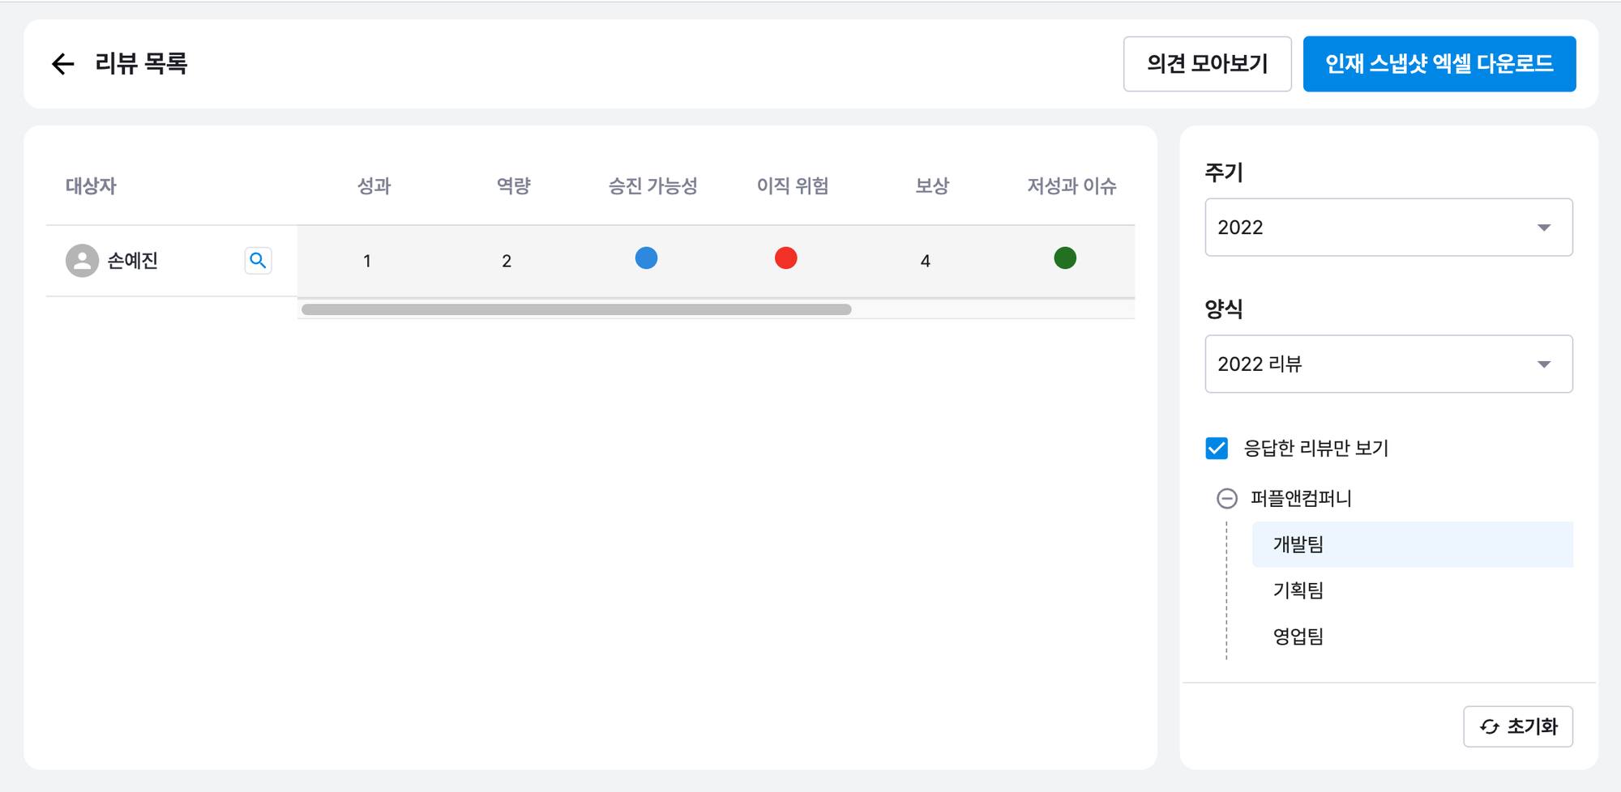
Task: Click the green 저성과 이슈 dot
Action: click(1065, 258)
